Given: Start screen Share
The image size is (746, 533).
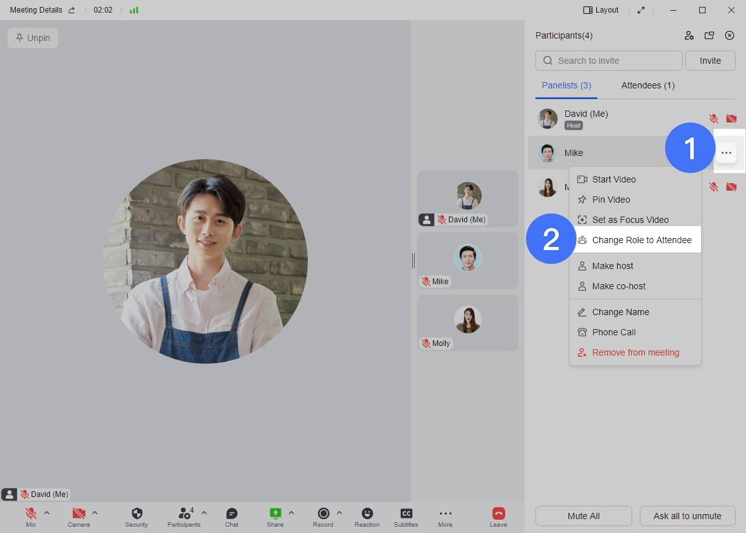Looking at the screenshot, I should 275,513.
